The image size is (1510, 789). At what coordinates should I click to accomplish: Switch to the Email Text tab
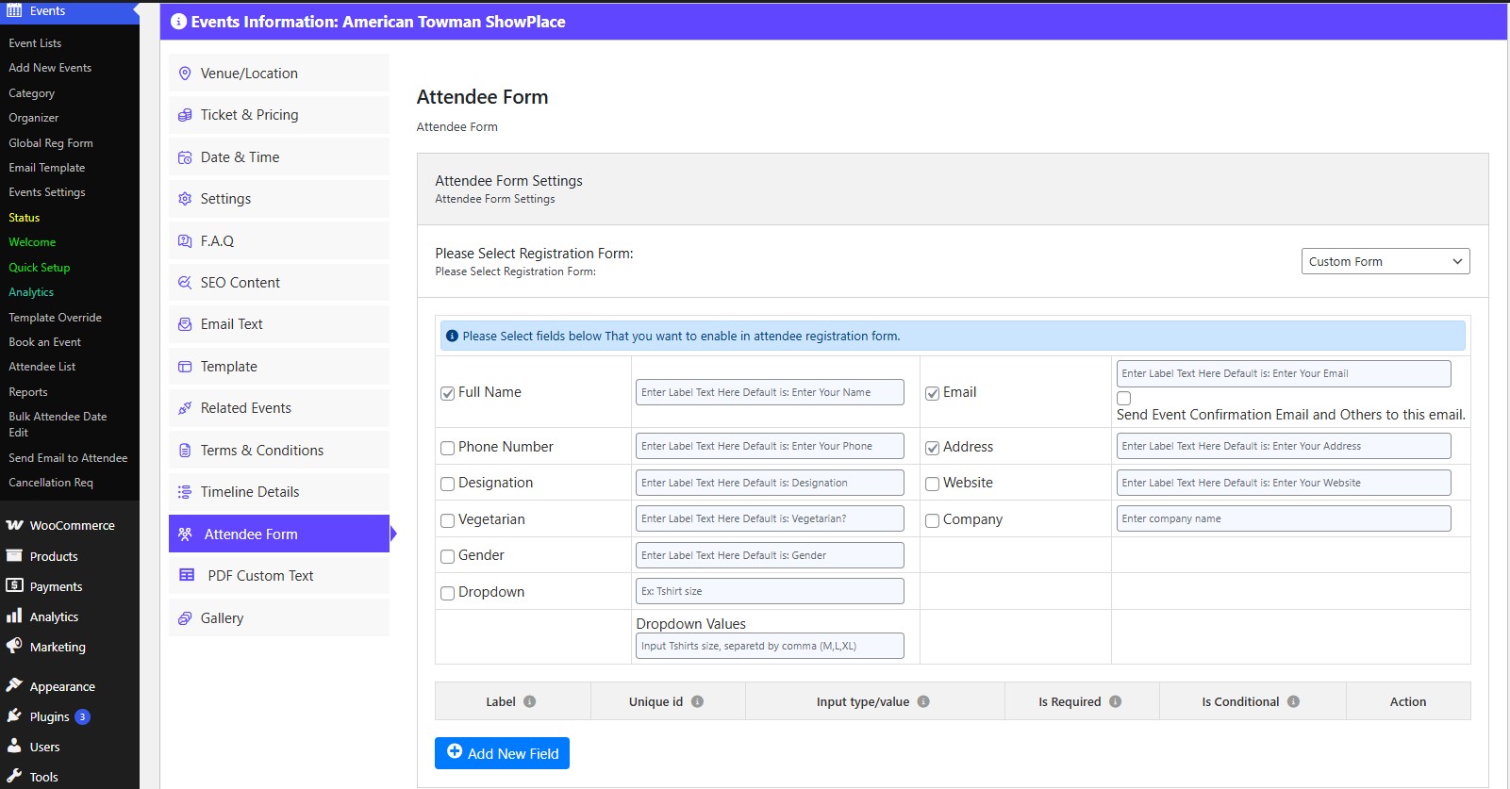(232, 324)
